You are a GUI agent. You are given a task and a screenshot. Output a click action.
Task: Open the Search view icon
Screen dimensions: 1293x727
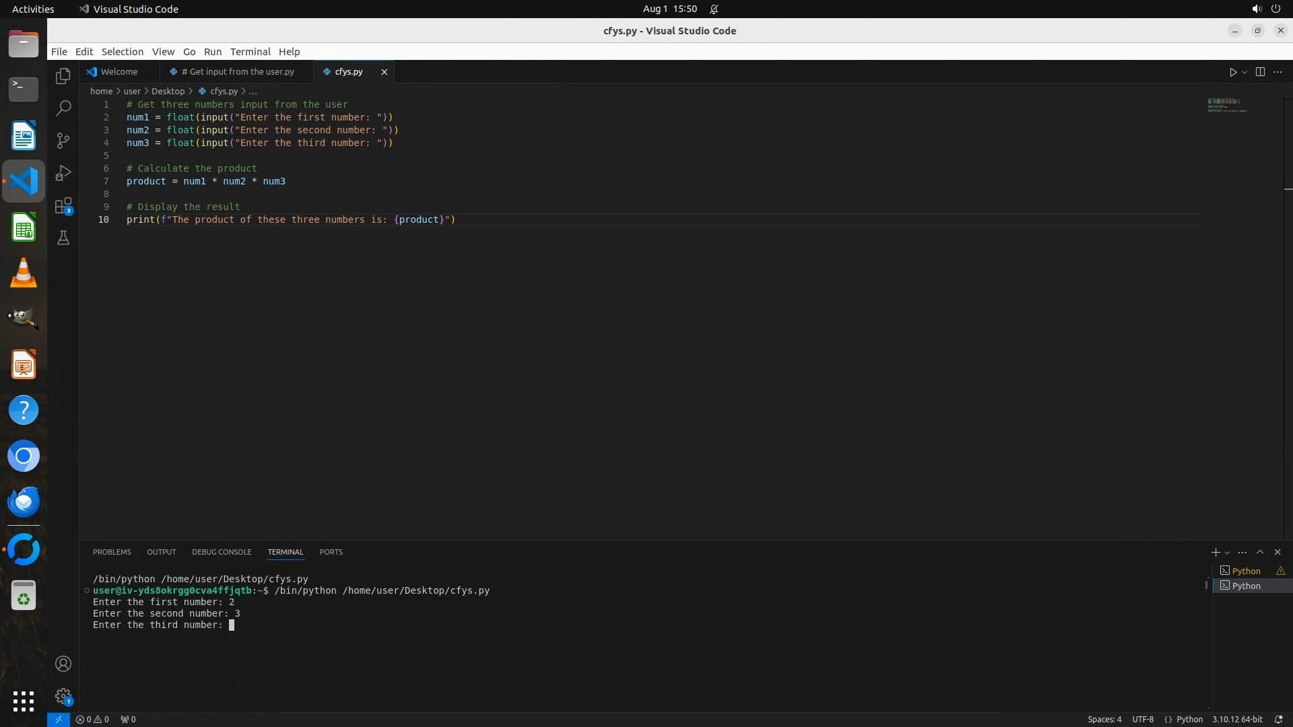pyautogui.click(x=63, y=108)
